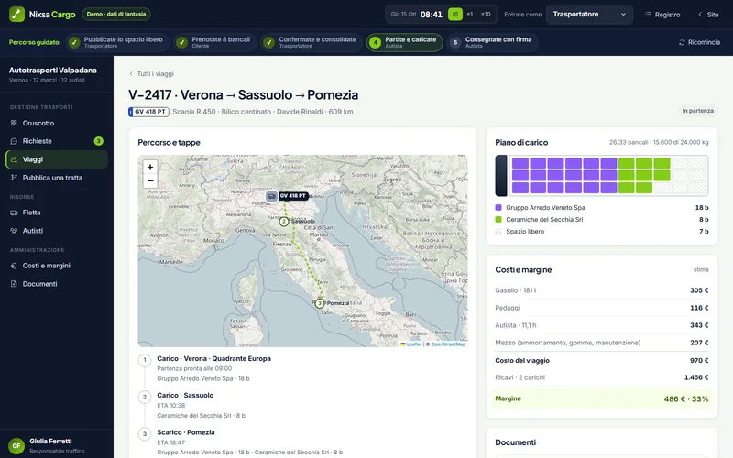733x458 pixels.
Task: Click the 'Pubblica una tratta' branch icon
Action: tap(14, 178)
